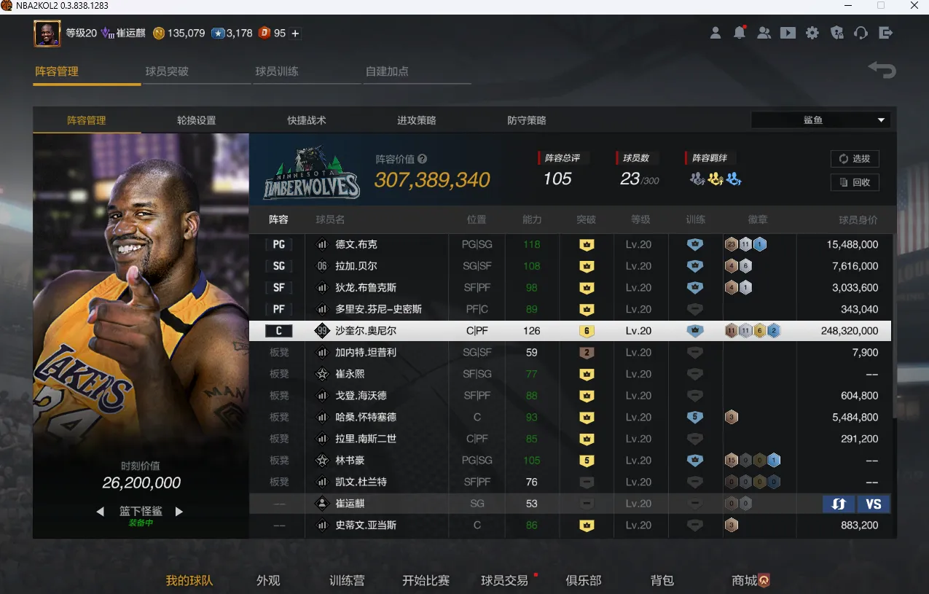The width and height of the screenshot is (929, 594).
Task: Click the swap icon on 崔运麒 row
Action: pos(838,504)
